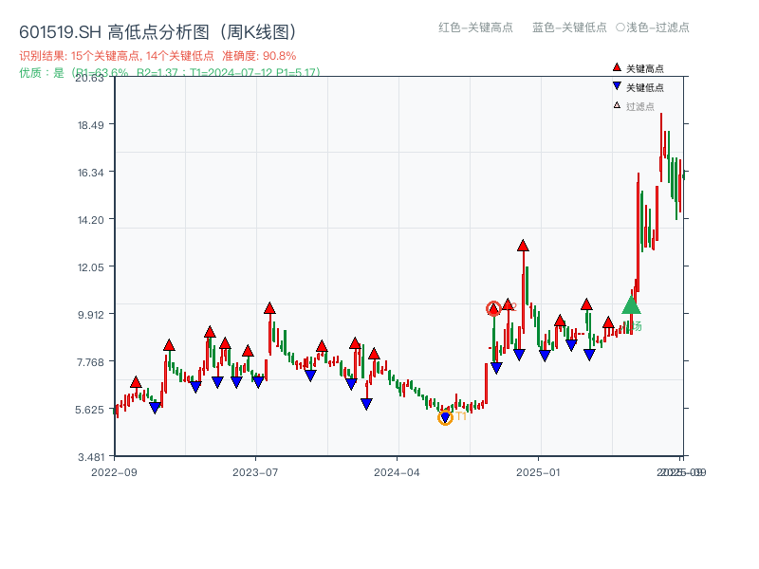Image resolution: width=759 pixels, height=569 pixels.
Task: Click the hollow 过滤点 legend triangle icon
Action: click(615, 105)
